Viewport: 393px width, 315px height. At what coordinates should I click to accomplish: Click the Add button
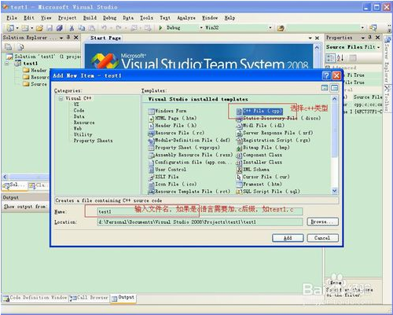point(288,238)
